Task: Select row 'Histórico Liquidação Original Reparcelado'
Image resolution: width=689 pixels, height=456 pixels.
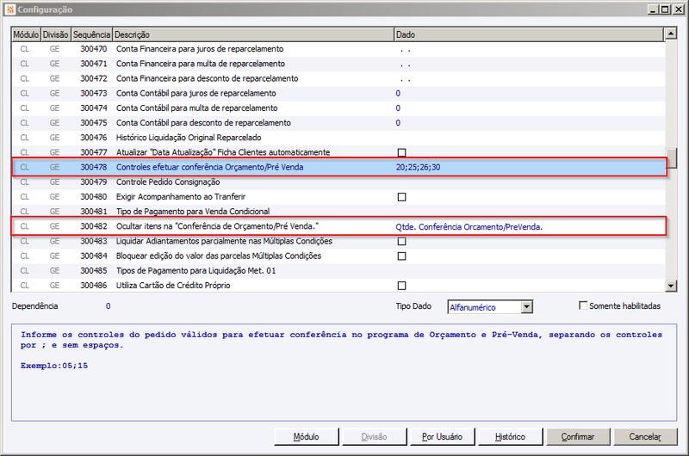Action: click(x=338, y=138)
